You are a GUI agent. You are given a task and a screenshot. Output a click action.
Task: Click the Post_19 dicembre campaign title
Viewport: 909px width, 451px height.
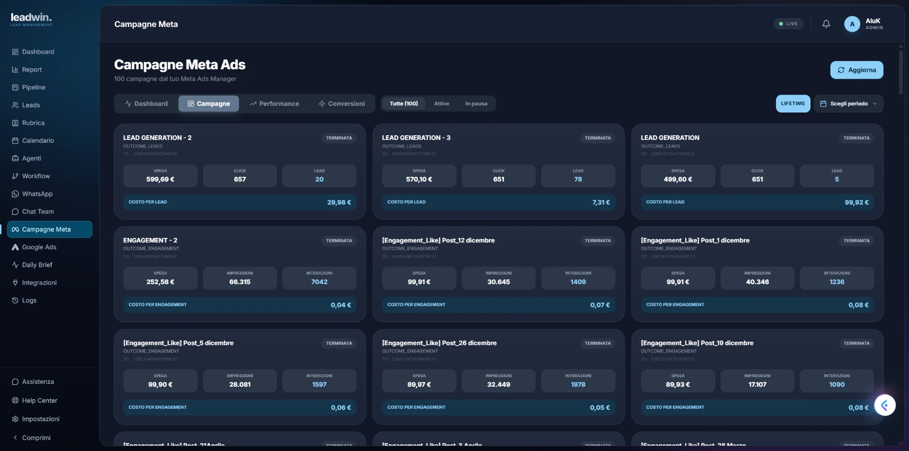pos(697,343)
